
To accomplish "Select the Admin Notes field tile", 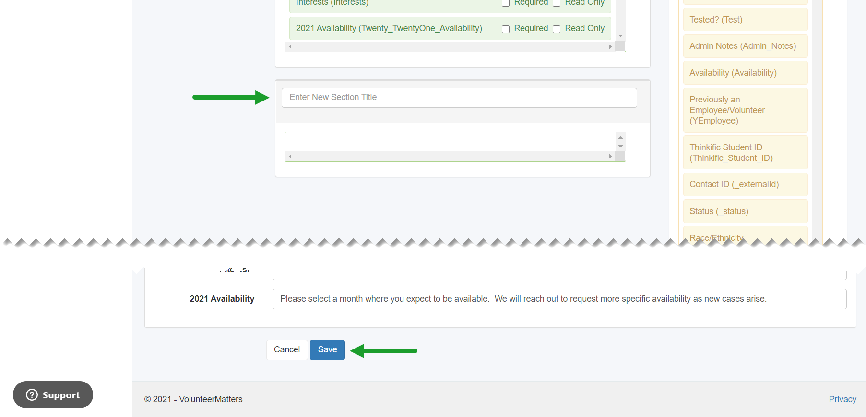I will [x=746, y=46].
